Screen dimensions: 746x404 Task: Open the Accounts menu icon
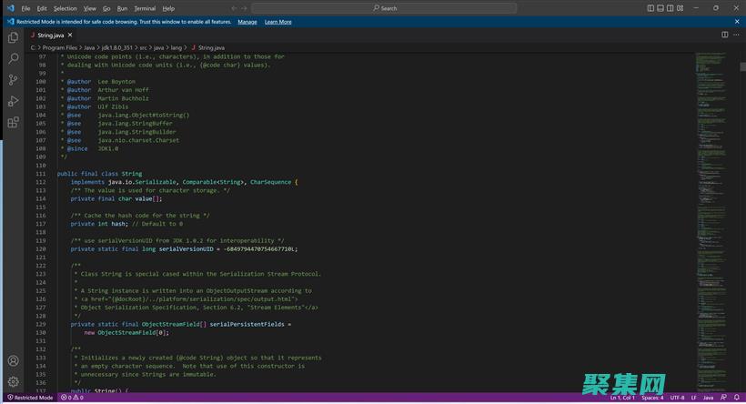tap(13, 361)
